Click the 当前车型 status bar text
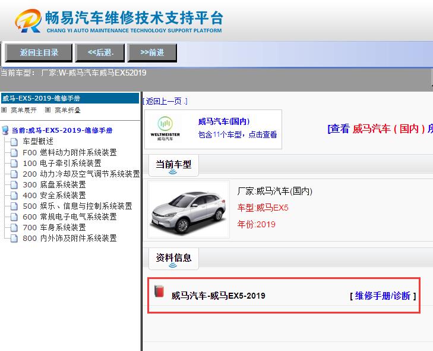433x351 pixels. [74, 73]
